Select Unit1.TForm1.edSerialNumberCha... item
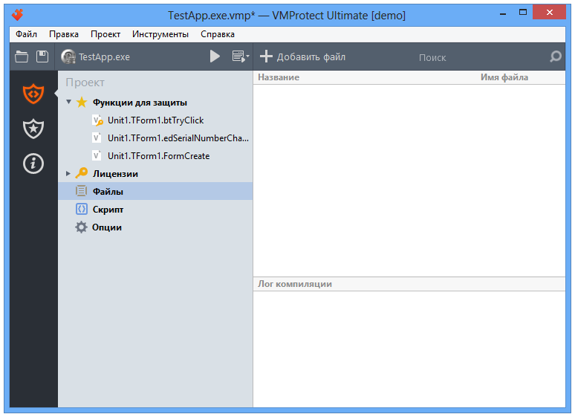 tap(178, 138)
